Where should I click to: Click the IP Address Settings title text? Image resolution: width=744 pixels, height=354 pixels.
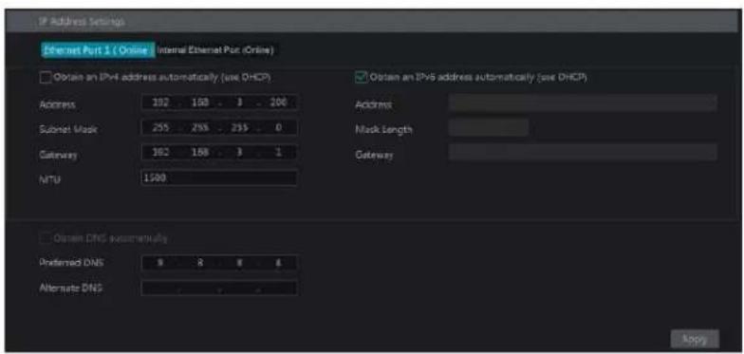tap(82, 22)
